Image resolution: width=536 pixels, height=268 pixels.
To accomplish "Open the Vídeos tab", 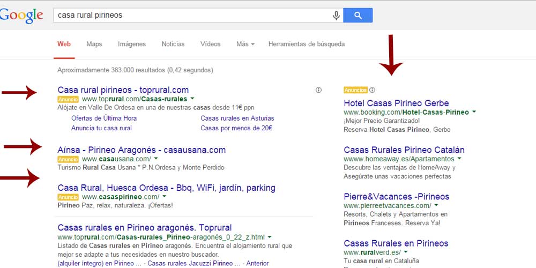I will tap(210, 44).
